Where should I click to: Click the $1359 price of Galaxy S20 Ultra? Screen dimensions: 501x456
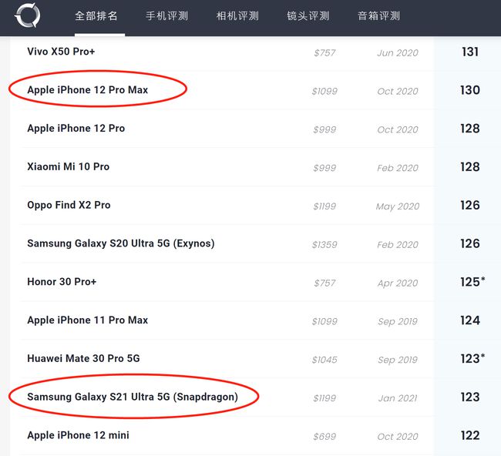coord(324,245)
